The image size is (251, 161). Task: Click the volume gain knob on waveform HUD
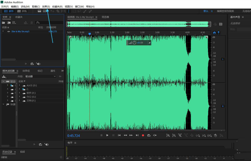pos(134,43)
